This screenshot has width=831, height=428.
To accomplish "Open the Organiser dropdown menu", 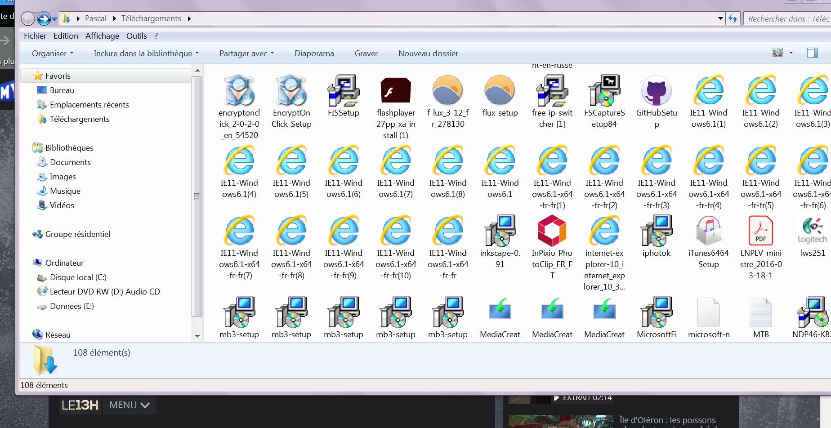I will click(53, 53).
